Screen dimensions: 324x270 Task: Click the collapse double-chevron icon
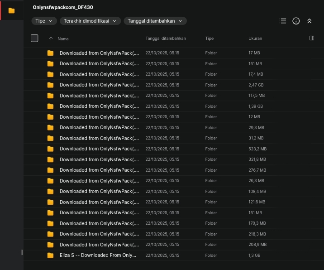coord(310,21)
